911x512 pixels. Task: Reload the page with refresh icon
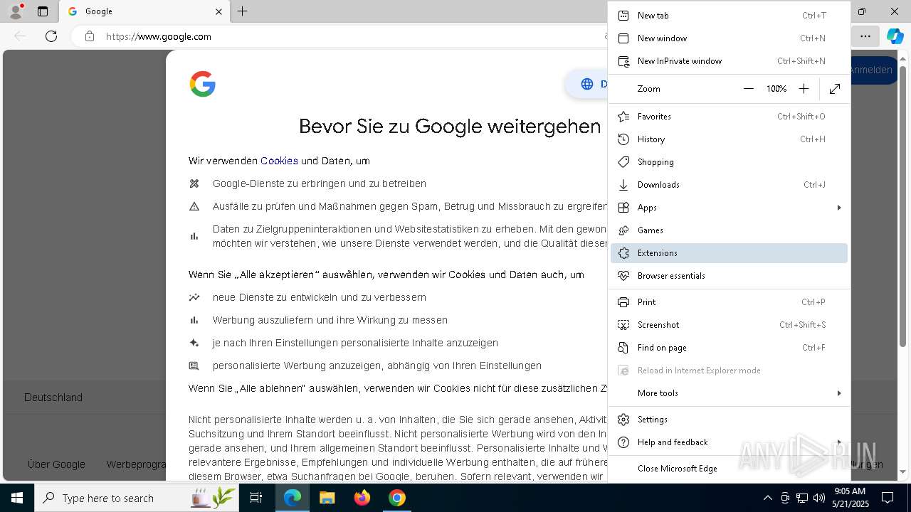(51, 36)
